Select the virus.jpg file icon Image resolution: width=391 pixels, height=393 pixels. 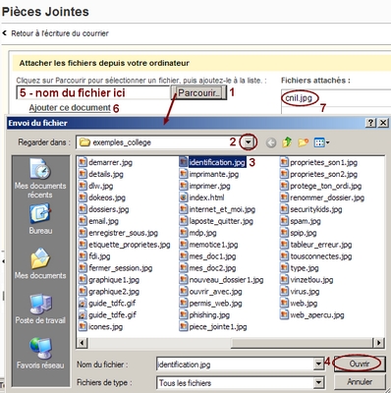click(284, 292)
